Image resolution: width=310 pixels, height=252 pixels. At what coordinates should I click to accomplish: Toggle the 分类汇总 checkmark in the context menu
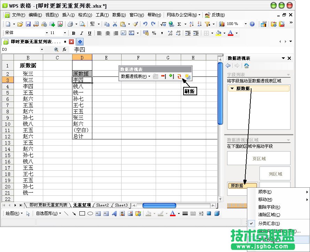point(251,223)
